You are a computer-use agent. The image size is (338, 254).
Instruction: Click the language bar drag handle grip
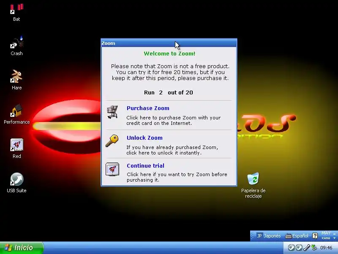click(252, 236)
